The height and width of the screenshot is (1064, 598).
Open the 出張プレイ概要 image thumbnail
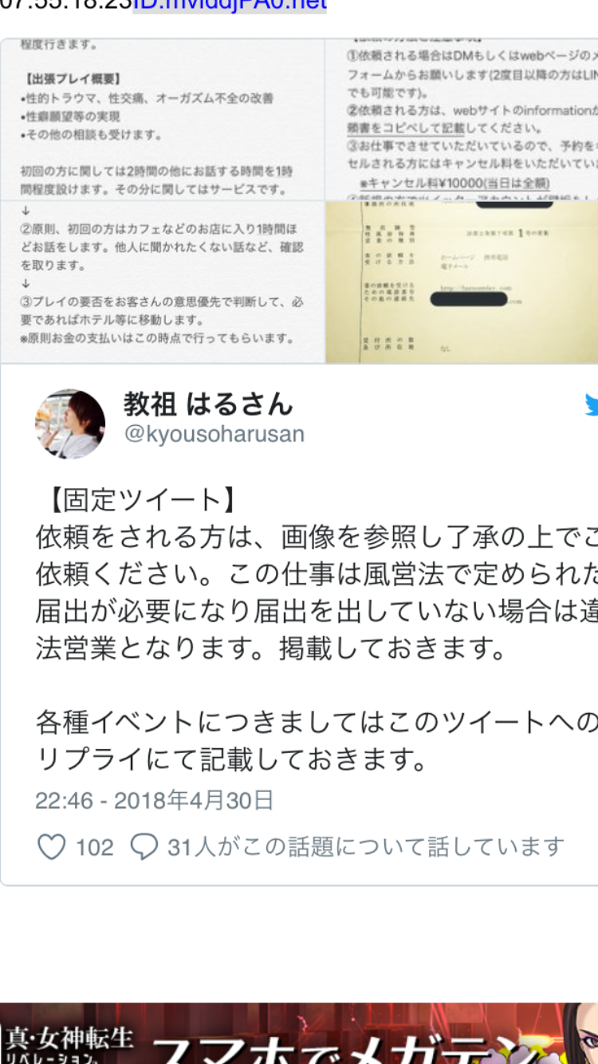pos(163,120)
